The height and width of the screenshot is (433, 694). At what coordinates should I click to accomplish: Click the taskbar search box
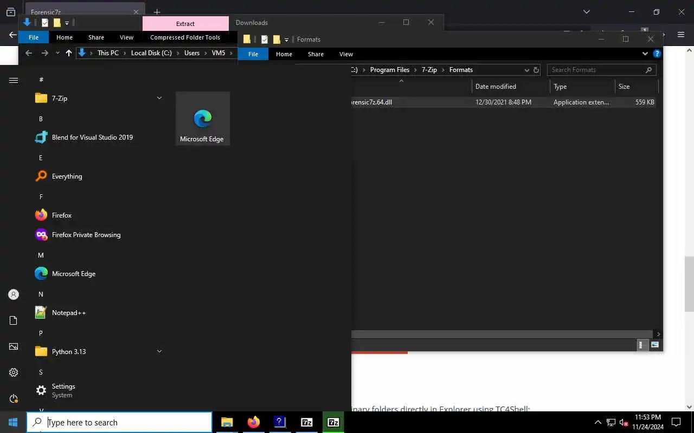point(119,422)
